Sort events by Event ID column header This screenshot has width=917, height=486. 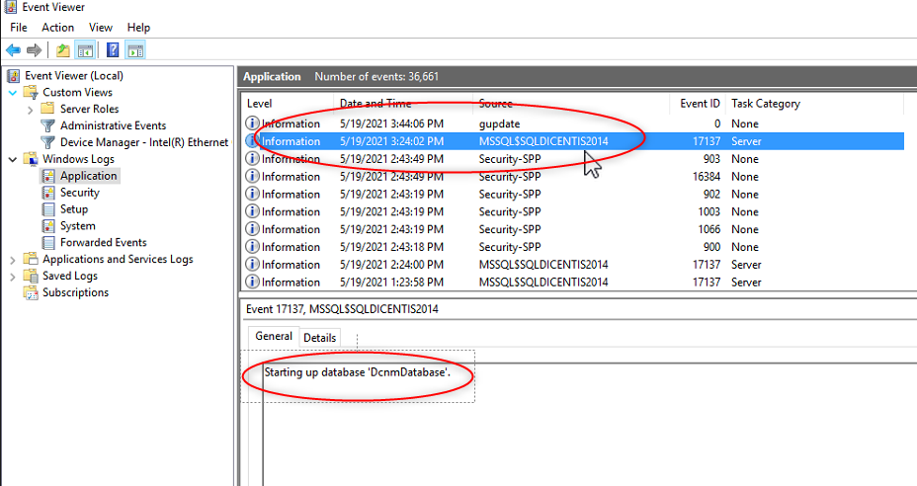coord(700,104)
